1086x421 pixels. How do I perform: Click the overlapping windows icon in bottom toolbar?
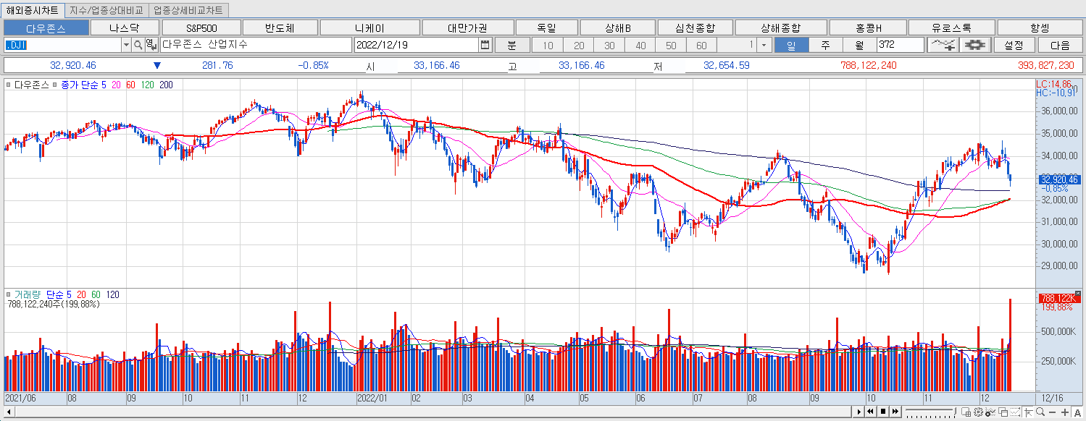coord(1003,412)
